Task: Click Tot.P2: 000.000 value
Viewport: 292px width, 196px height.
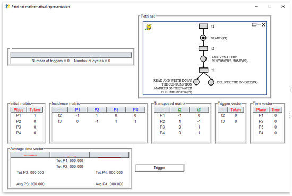Action: click(70, 167)
